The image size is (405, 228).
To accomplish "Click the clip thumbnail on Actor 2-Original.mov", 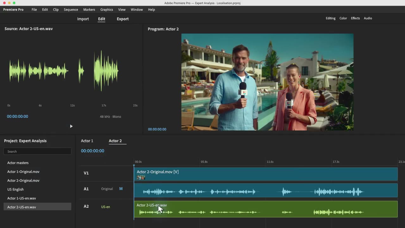I will (141, 177).
